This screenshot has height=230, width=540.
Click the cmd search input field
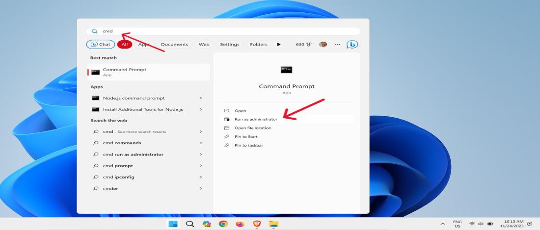223,31
